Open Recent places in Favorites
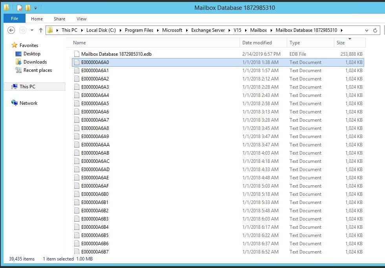 pyautogui.click(x=38, y=70)
